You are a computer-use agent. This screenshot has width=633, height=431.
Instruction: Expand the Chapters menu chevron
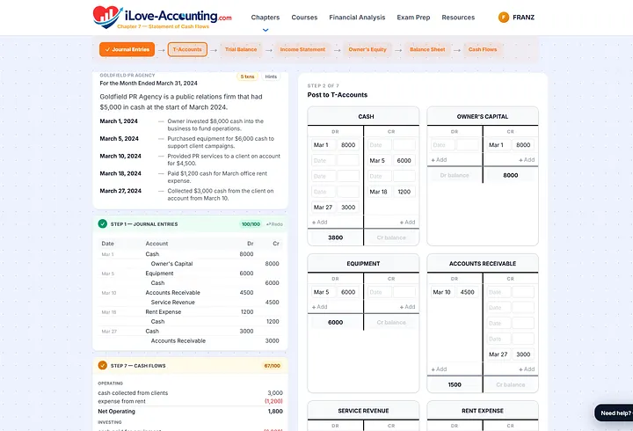pos(266,30)
